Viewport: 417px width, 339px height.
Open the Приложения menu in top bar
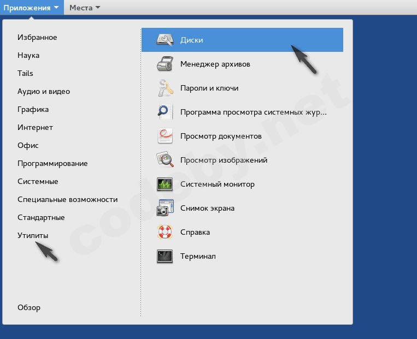pos(32,8)
